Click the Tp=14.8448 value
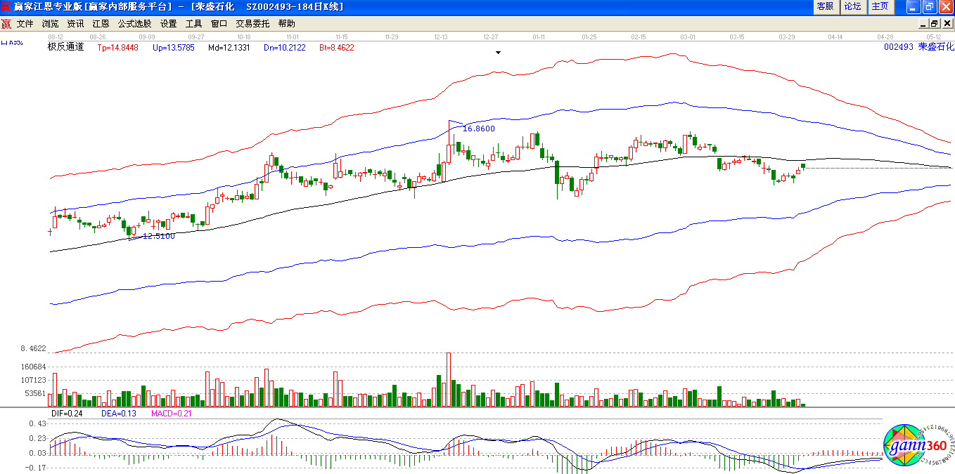The height and width of the screenshot is (474, 955). [x=117, y=48]
